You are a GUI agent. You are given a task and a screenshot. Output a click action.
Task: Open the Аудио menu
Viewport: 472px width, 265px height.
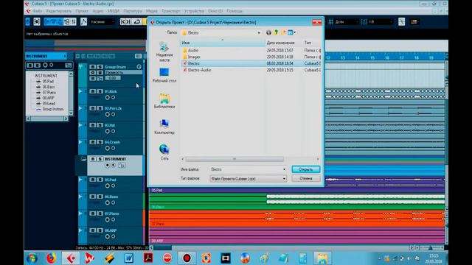click(x=98, y=11)
